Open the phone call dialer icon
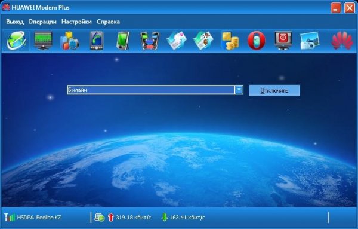The width and height of the screenshot is (358, 229). tap(97, 41)
